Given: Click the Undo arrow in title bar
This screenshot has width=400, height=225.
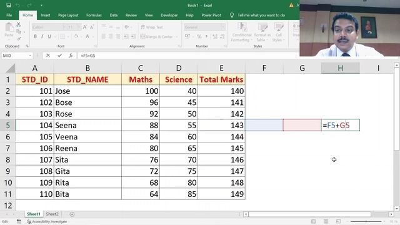Looking at the screenshot, I should 18,5.
